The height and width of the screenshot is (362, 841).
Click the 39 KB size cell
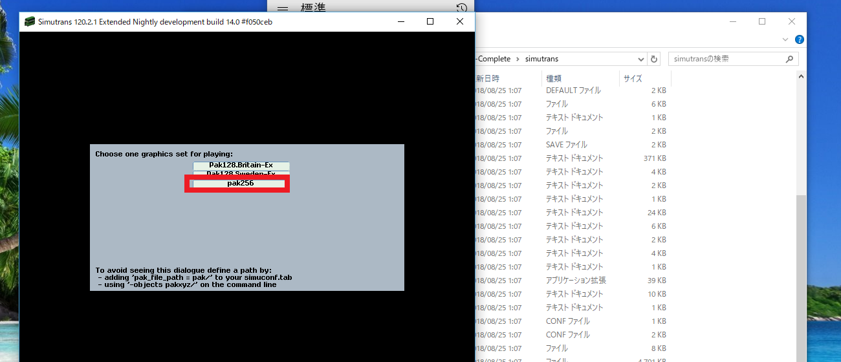(657, 281)
